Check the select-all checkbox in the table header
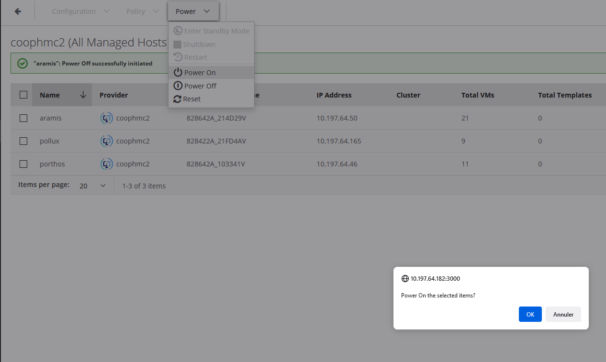606x362 pixels. 23,95
